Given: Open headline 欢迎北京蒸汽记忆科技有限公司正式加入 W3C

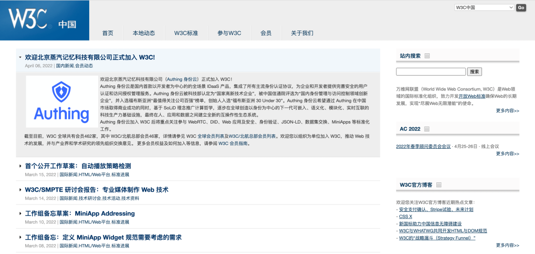Looking at the screenshot, I should [90, 57].
